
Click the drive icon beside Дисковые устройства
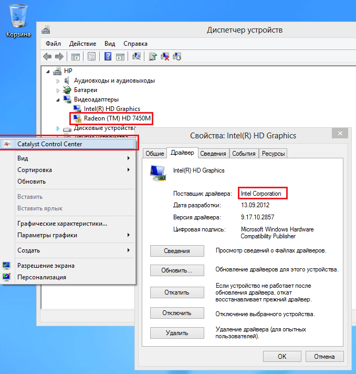pos(67,129)
